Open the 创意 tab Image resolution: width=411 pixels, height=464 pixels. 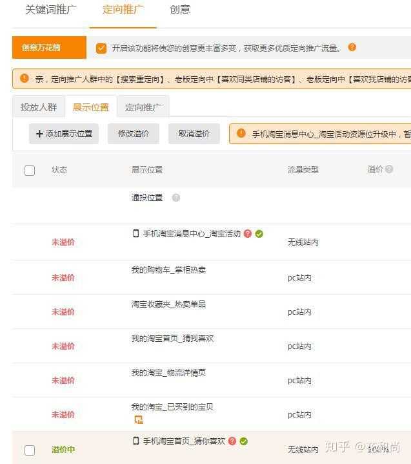coord(180,10)
